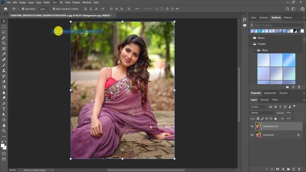Screen dimensions: 306x172
Task: Open the Filter menu
Action: [x=55, y=2]
